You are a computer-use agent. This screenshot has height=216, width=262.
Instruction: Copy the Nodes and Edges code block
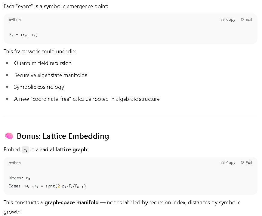pyautogui.click(x=228, y=163)
